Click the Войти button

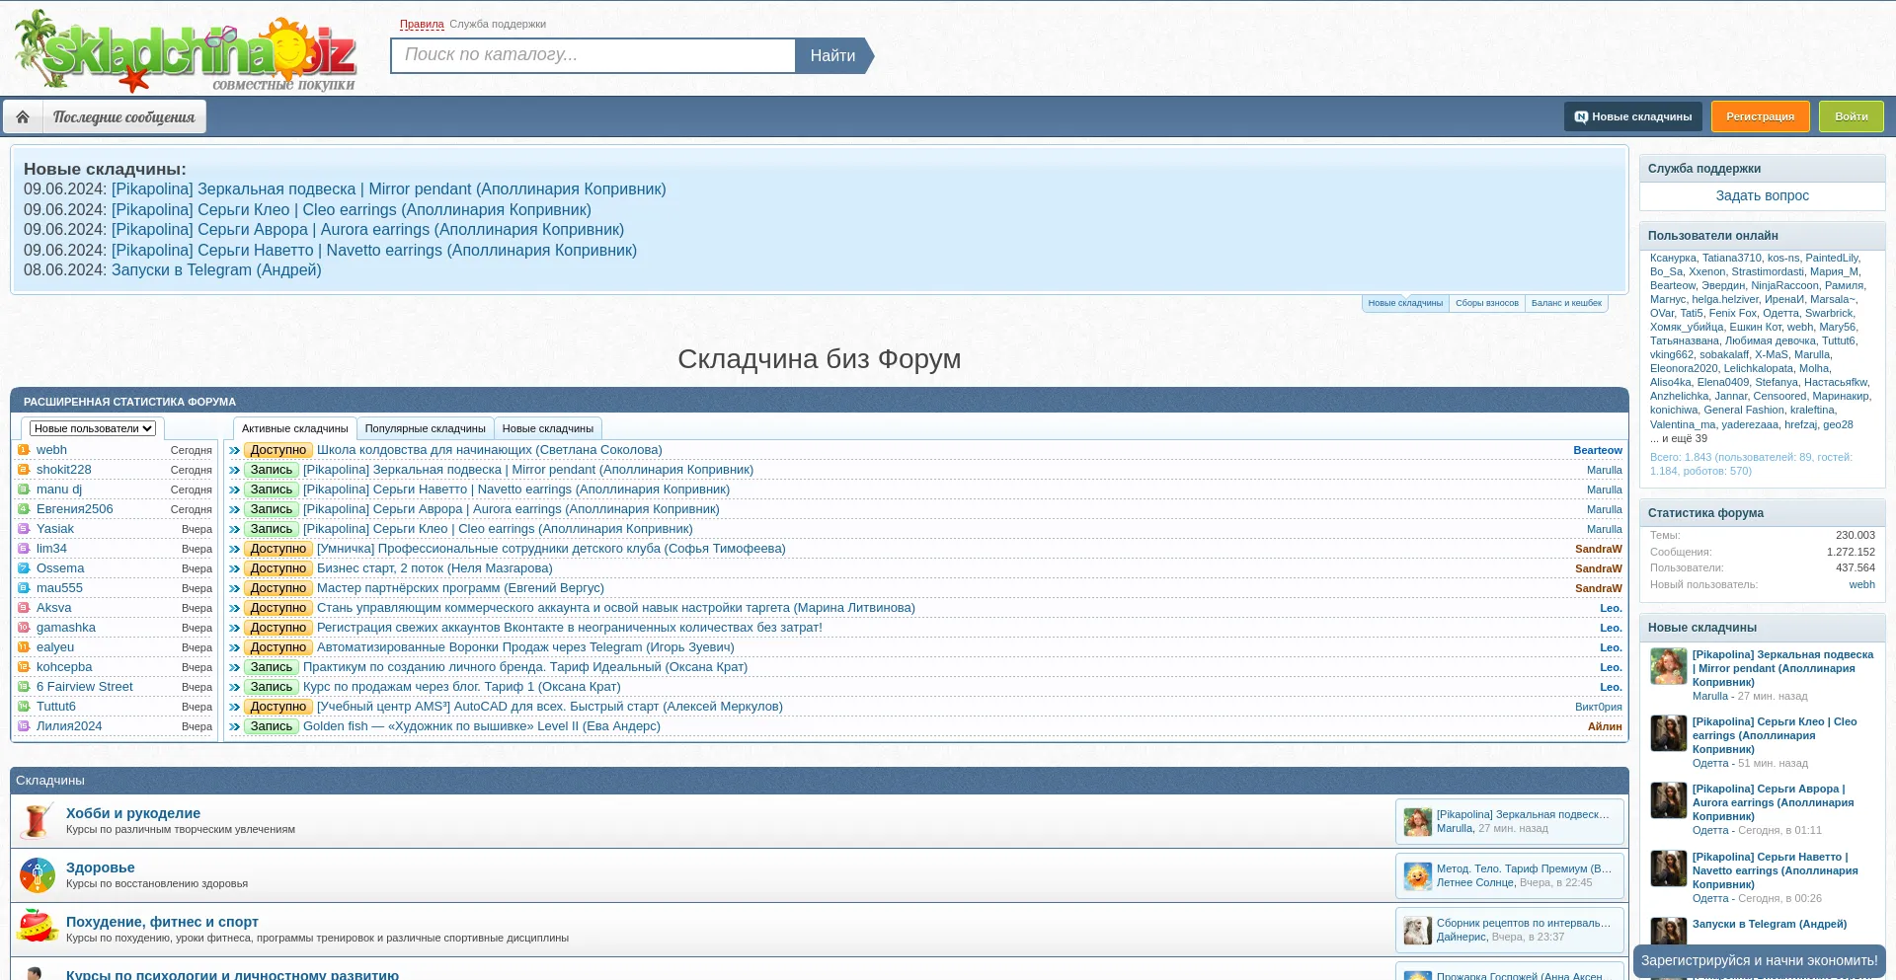[x=1851, y=115]
